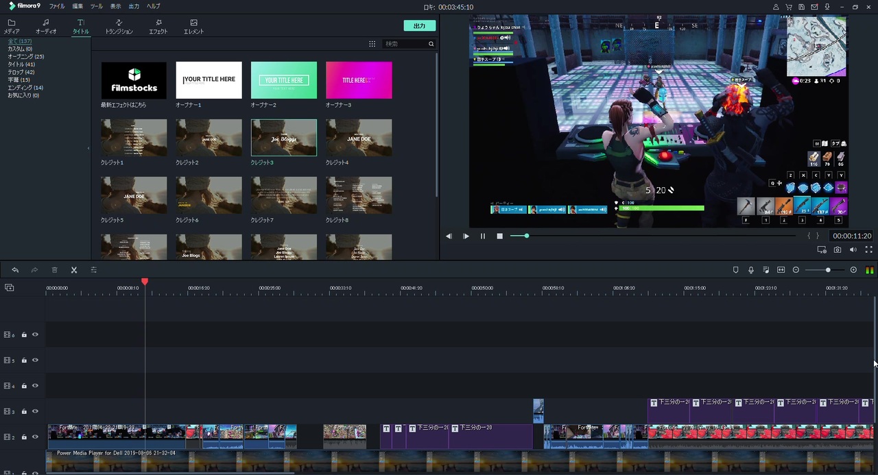Image resolution: width=878 pixels, height=475 pixels.
Task: Open the audio mixer icon
Action: [766, 270]
